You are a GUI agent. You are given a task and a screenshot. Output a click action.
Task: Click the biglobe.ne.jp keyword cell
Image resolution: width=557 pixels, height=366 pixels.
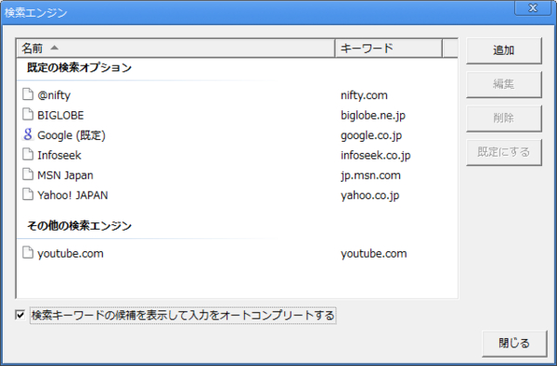373,116
